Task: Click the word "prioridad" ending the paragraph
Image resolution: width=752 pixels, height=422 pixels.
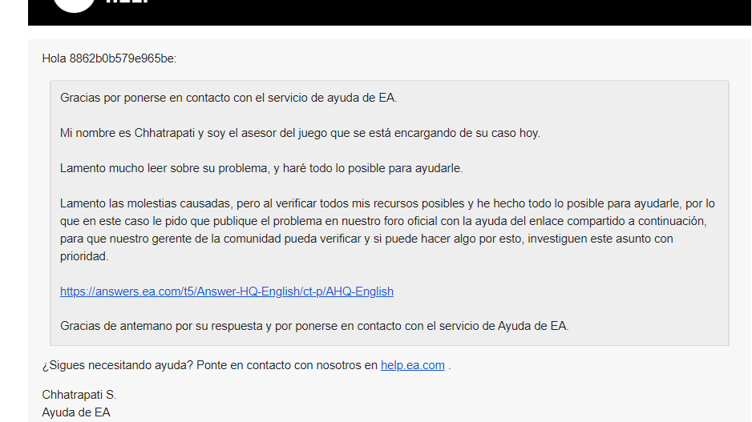Action: click(83, 256)
